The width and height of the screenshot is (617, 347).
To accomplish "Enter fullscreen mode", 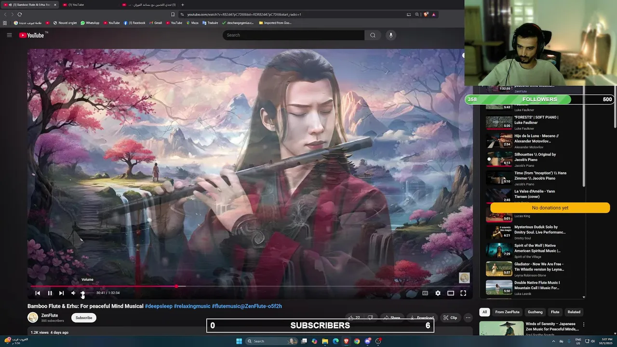I will point(463,293).
